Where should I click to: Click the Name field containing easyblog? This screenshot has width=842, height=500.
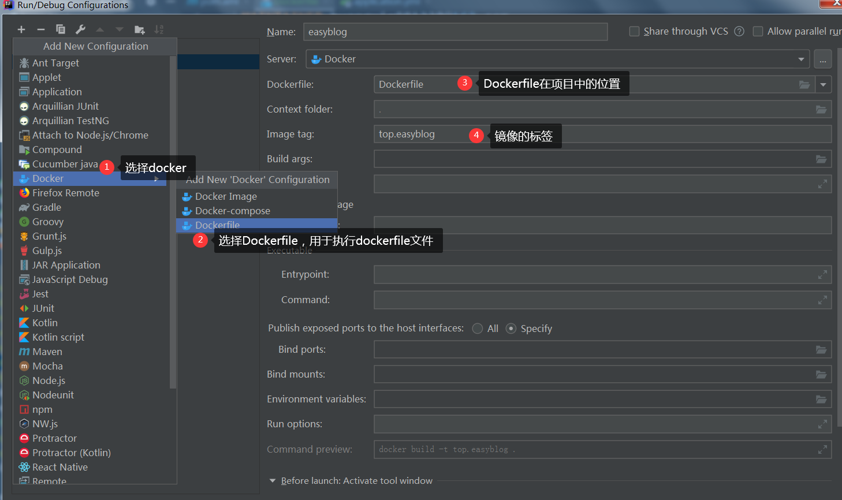(x=456, y=32)
